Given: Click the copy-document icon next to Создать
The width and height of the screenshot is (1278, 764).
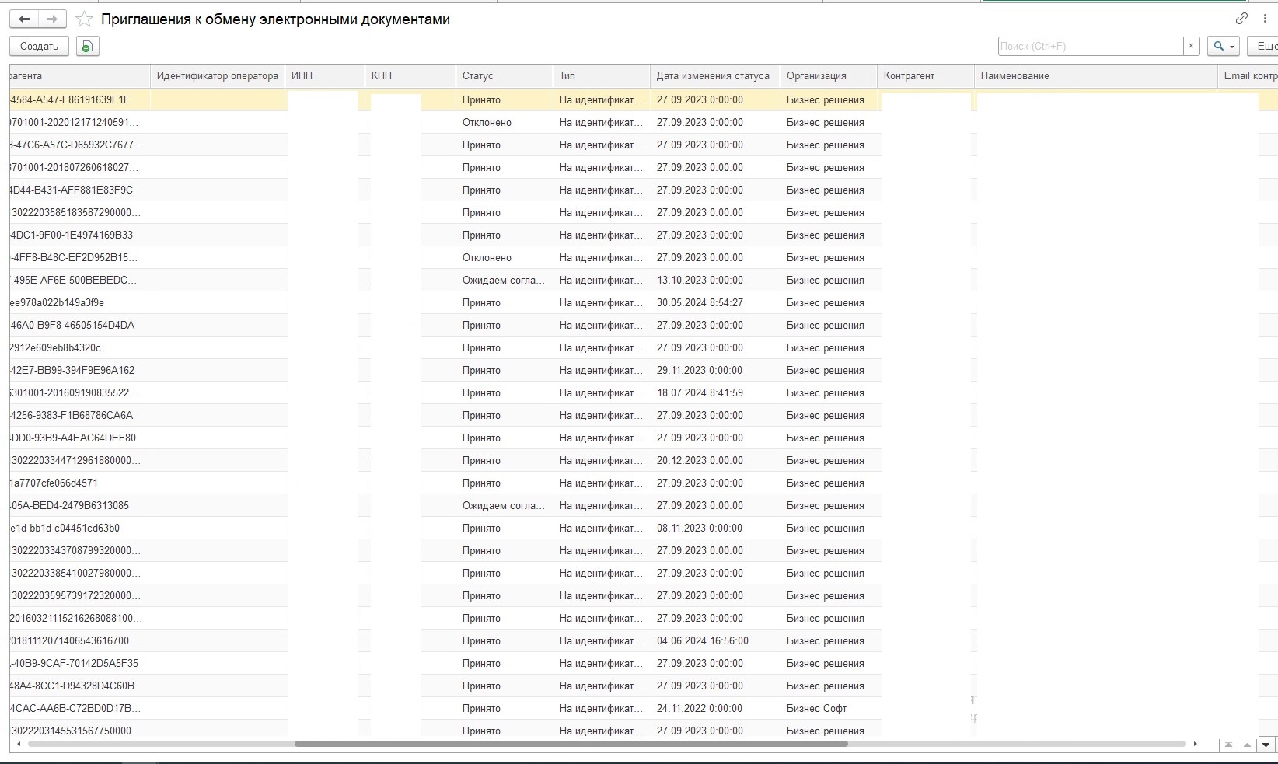Looking at the screenshot, I should coord(87,47).
